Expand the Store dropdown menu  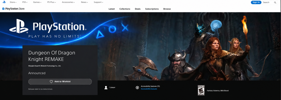tap(13, 2)
